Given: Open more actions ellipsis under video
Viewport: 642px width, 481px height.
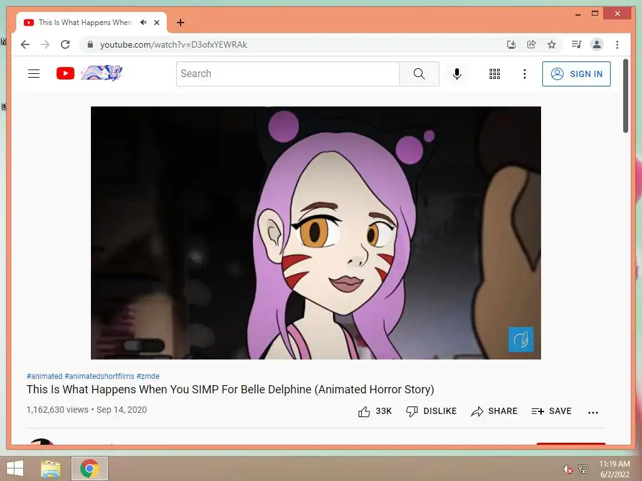Looking at the screenshot, I should (593, 412).
